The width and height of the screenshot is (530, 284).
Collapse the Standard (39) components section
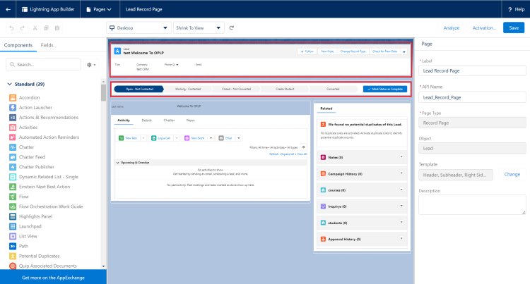pyautogui.click(x=10, y=85)
